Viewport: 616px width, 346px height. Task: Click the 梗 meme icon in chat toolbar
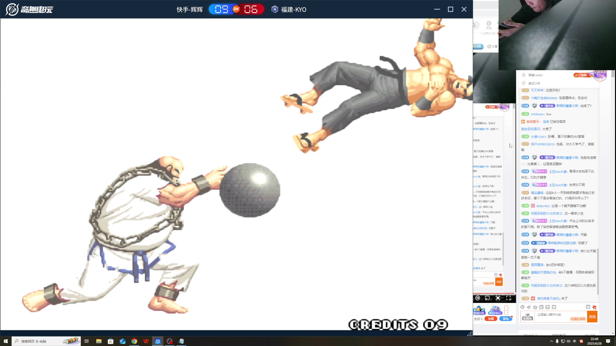click(554, 307)
